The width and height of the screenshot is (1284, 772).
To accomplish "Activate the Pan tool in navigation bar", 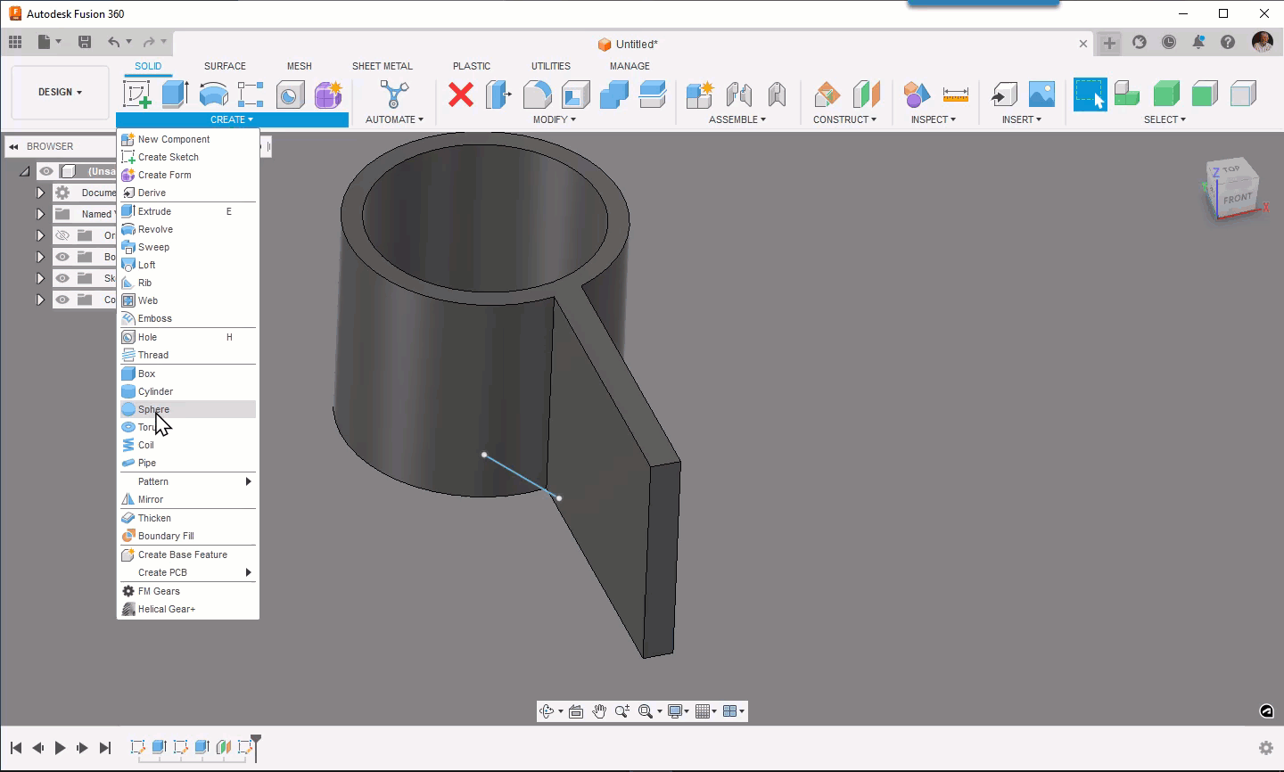I will pos(599,710).
